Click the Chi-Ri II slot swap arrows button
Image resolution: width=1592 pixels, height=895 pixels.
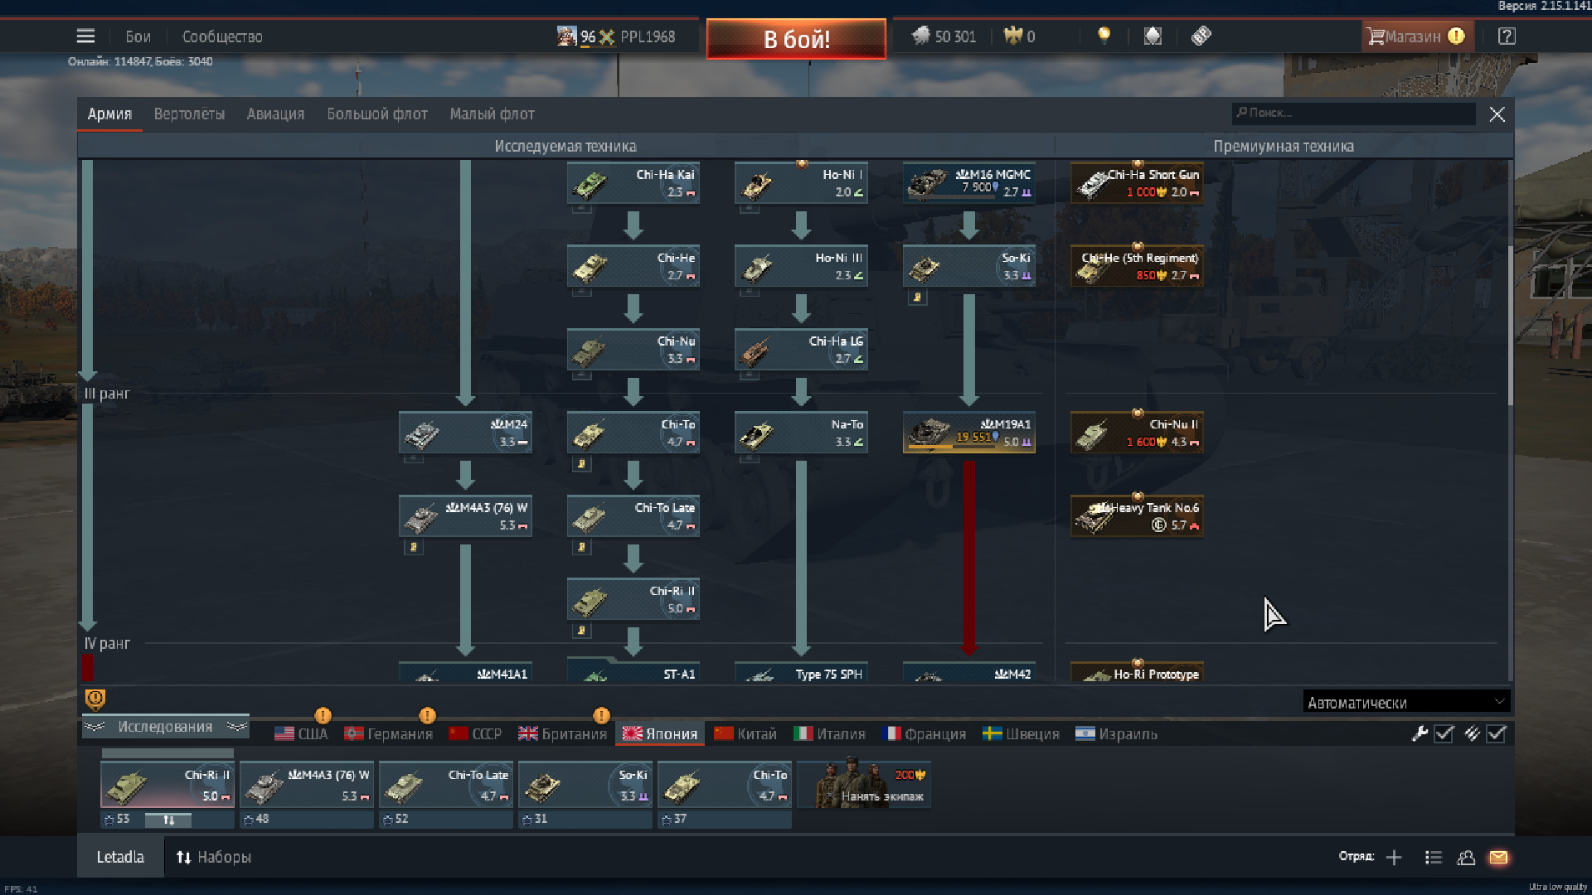point(168,820)
